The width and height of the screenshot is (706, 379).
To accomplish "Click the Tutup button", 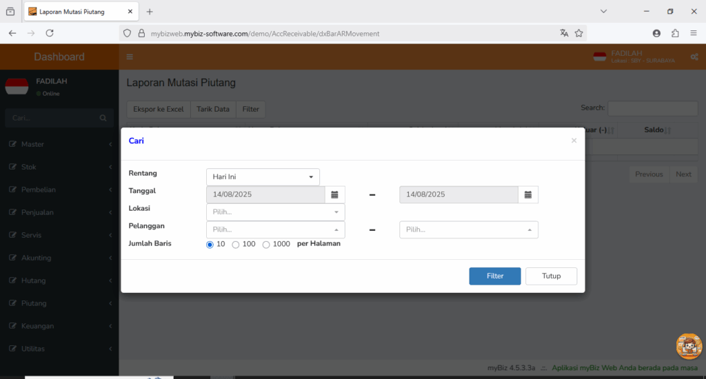I will coord(551,276).
